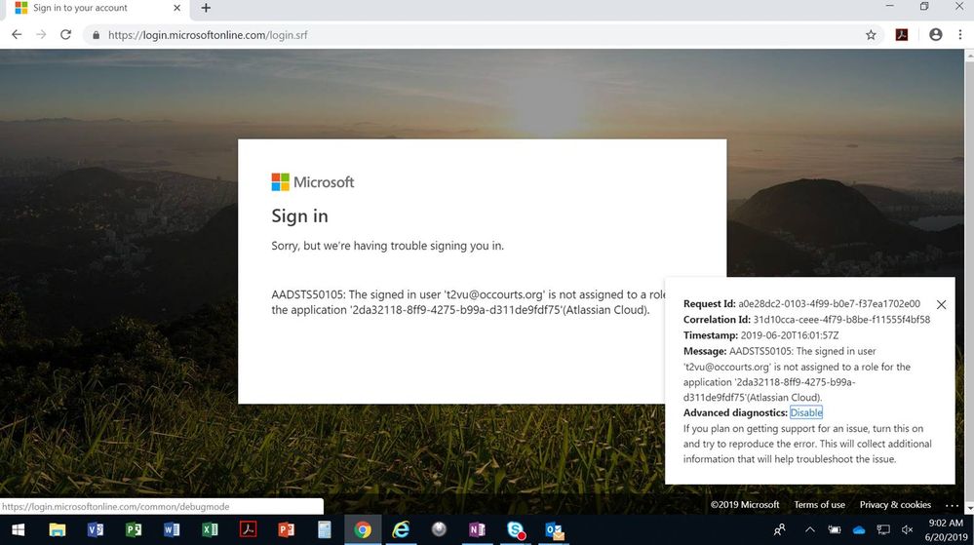This screenshot has height=545, width=974.
Task: Bookmark this page with the star icon
Action: point(871,35)
